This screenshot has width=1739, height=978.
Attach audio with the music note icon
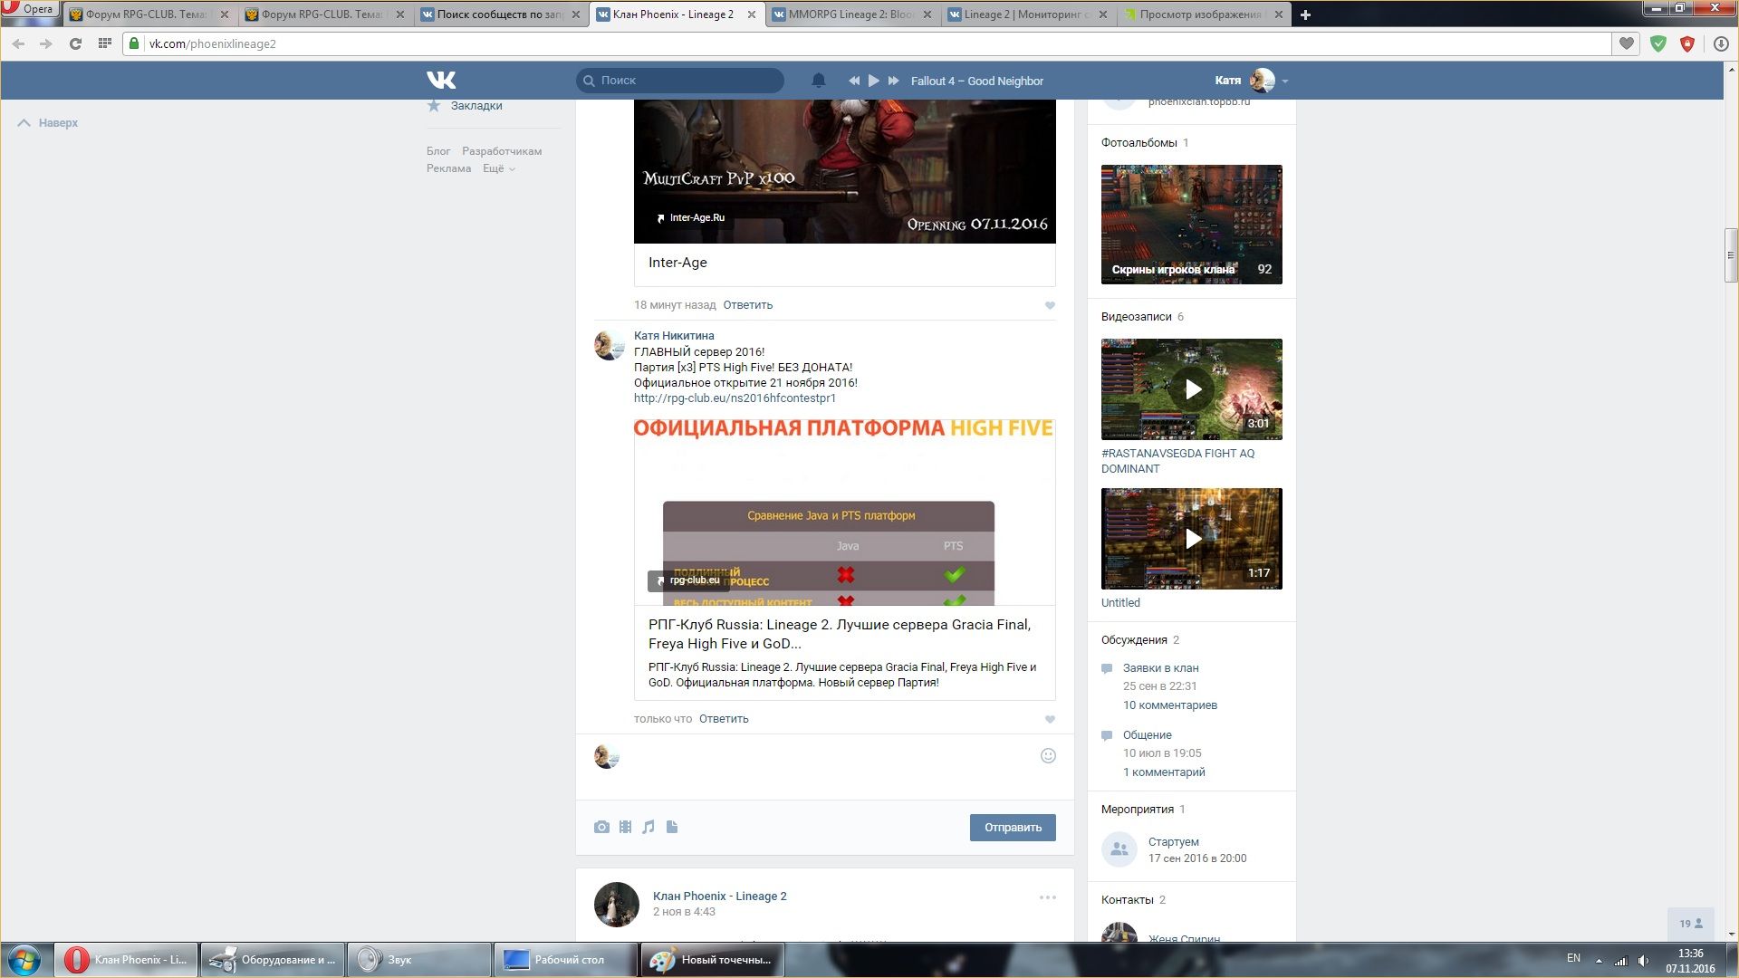coord(649,827)
